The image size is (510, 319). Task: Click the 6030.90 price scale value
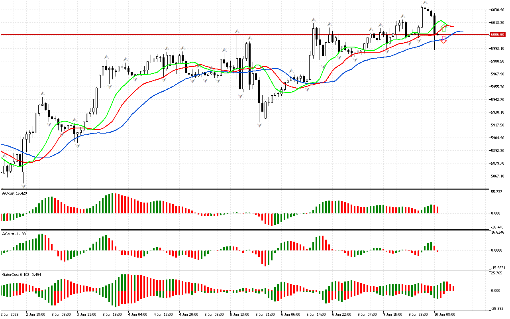click(498, 10)
